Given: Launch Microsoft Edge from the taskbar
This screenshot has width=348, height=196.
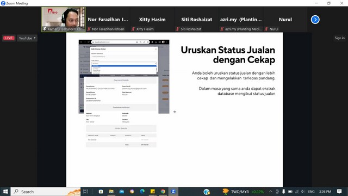Looking at the screenshot, I should 142,192.
